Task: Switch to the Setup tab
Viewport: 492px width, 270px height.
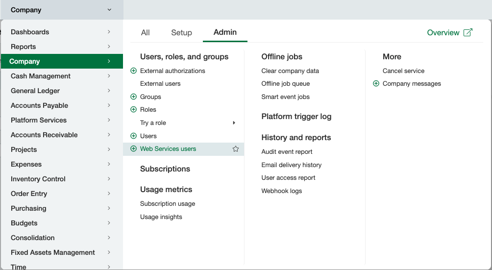Action: coord(181,33)
